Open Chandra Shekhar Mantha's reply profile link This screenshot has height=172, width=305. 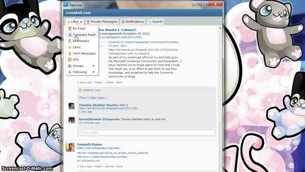click(x=99, y=105)
